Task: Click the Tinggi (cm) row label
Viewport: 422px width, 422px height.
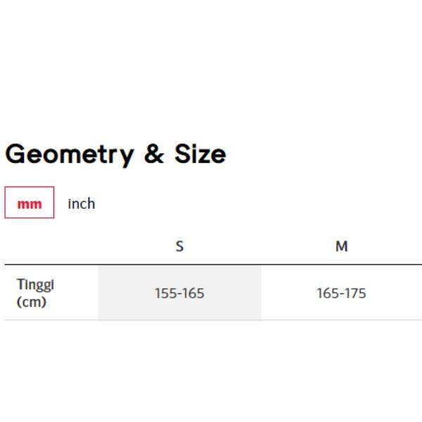Action: (36, 293)
